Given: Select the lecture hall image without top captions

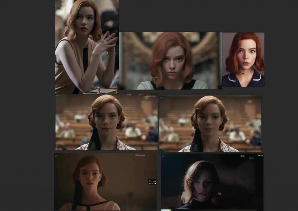Looking at the screenshot, I should coord(210,124).
